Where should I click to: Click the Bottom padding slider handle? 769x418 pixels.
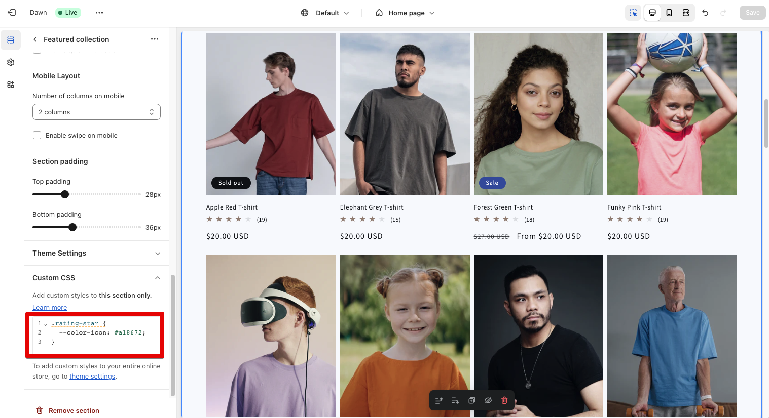72,227
